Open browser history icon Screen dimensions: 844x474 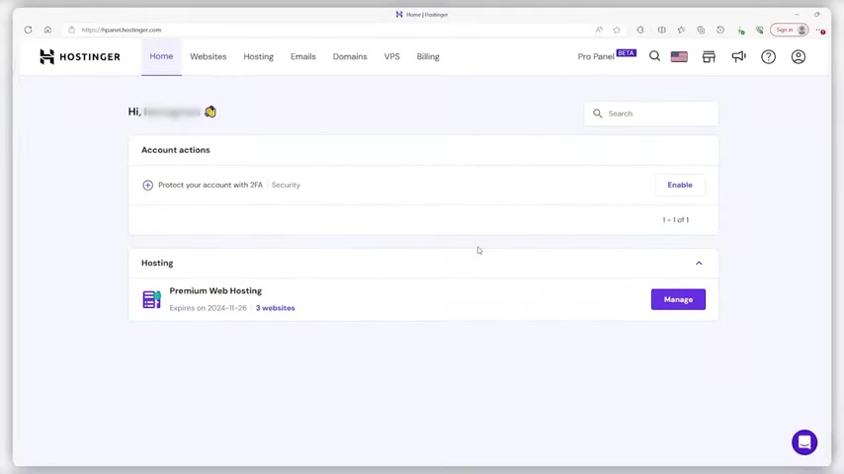pos(720,30)
